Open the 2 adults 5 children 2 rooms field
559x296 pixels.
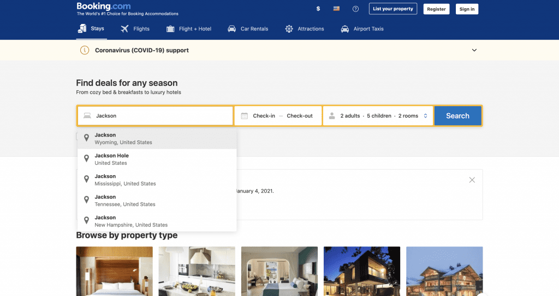(x=378, y=116)
